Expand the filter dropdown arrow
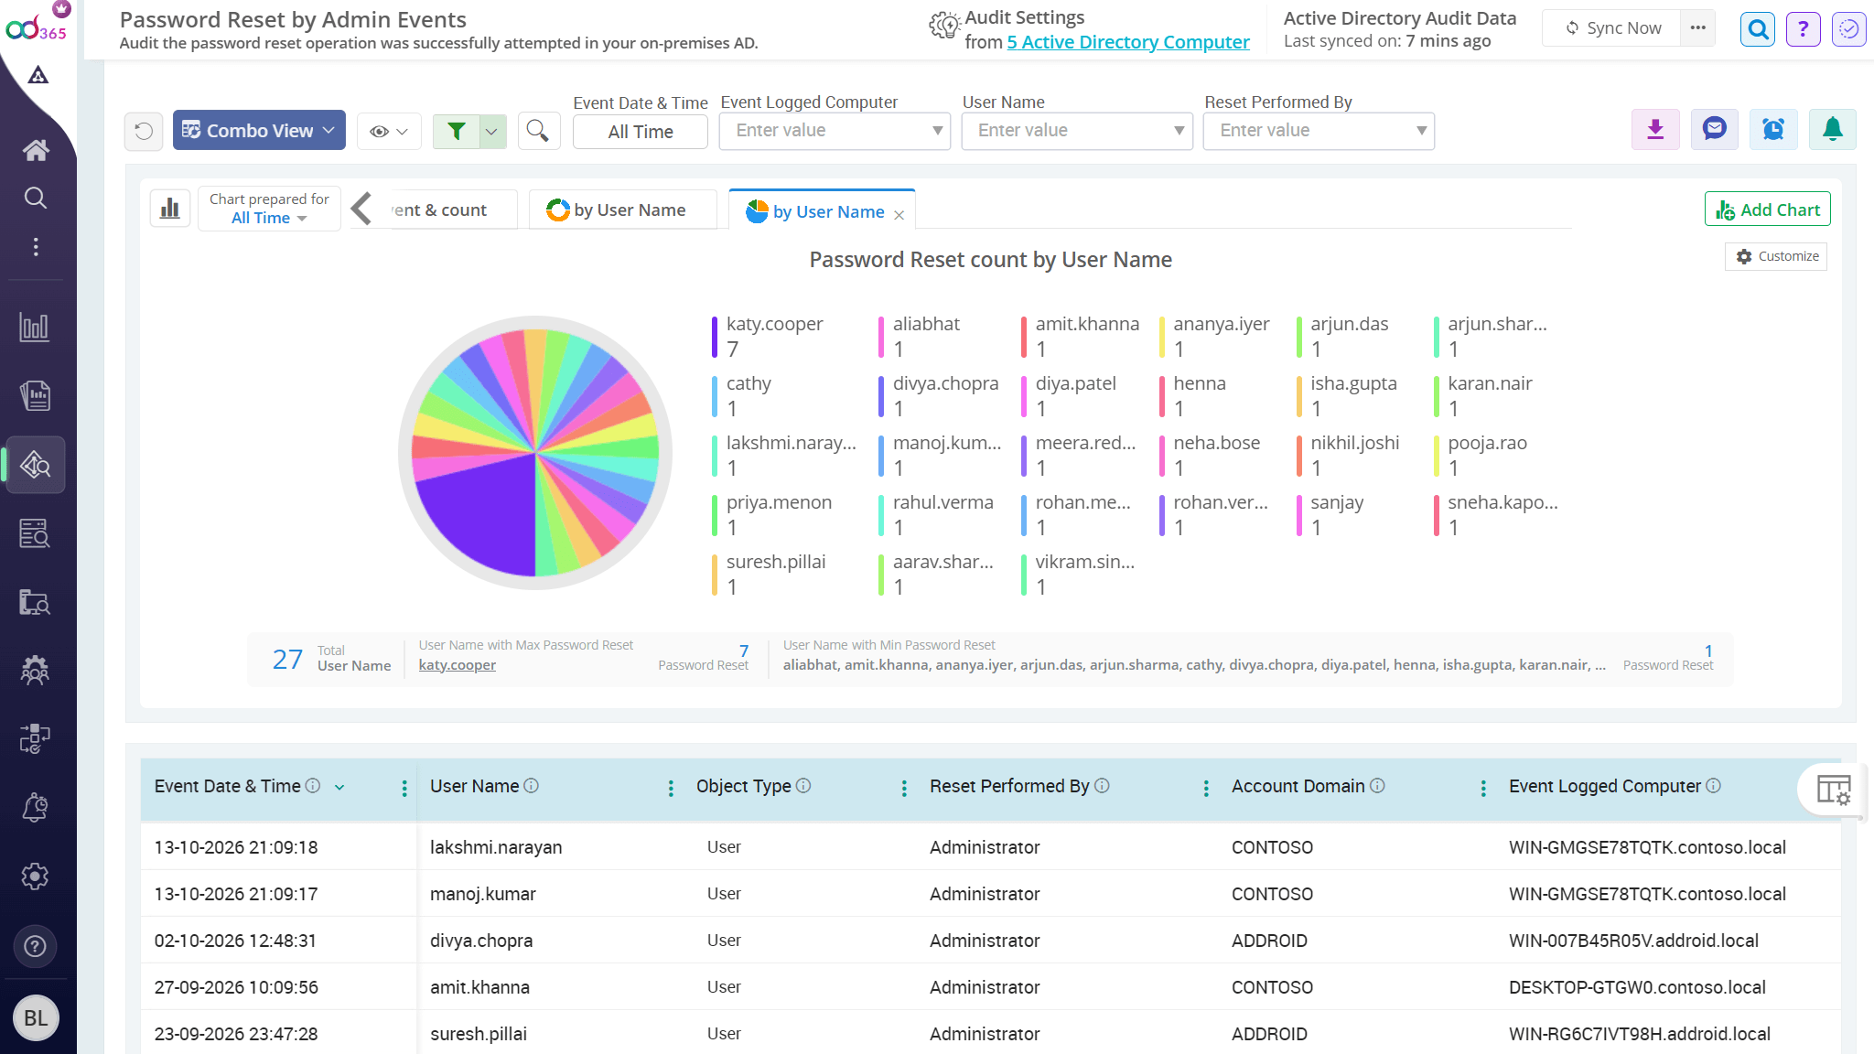The width and height of the screenshot is (1874, 1054). pyautogui.click(x=492, y=132)
